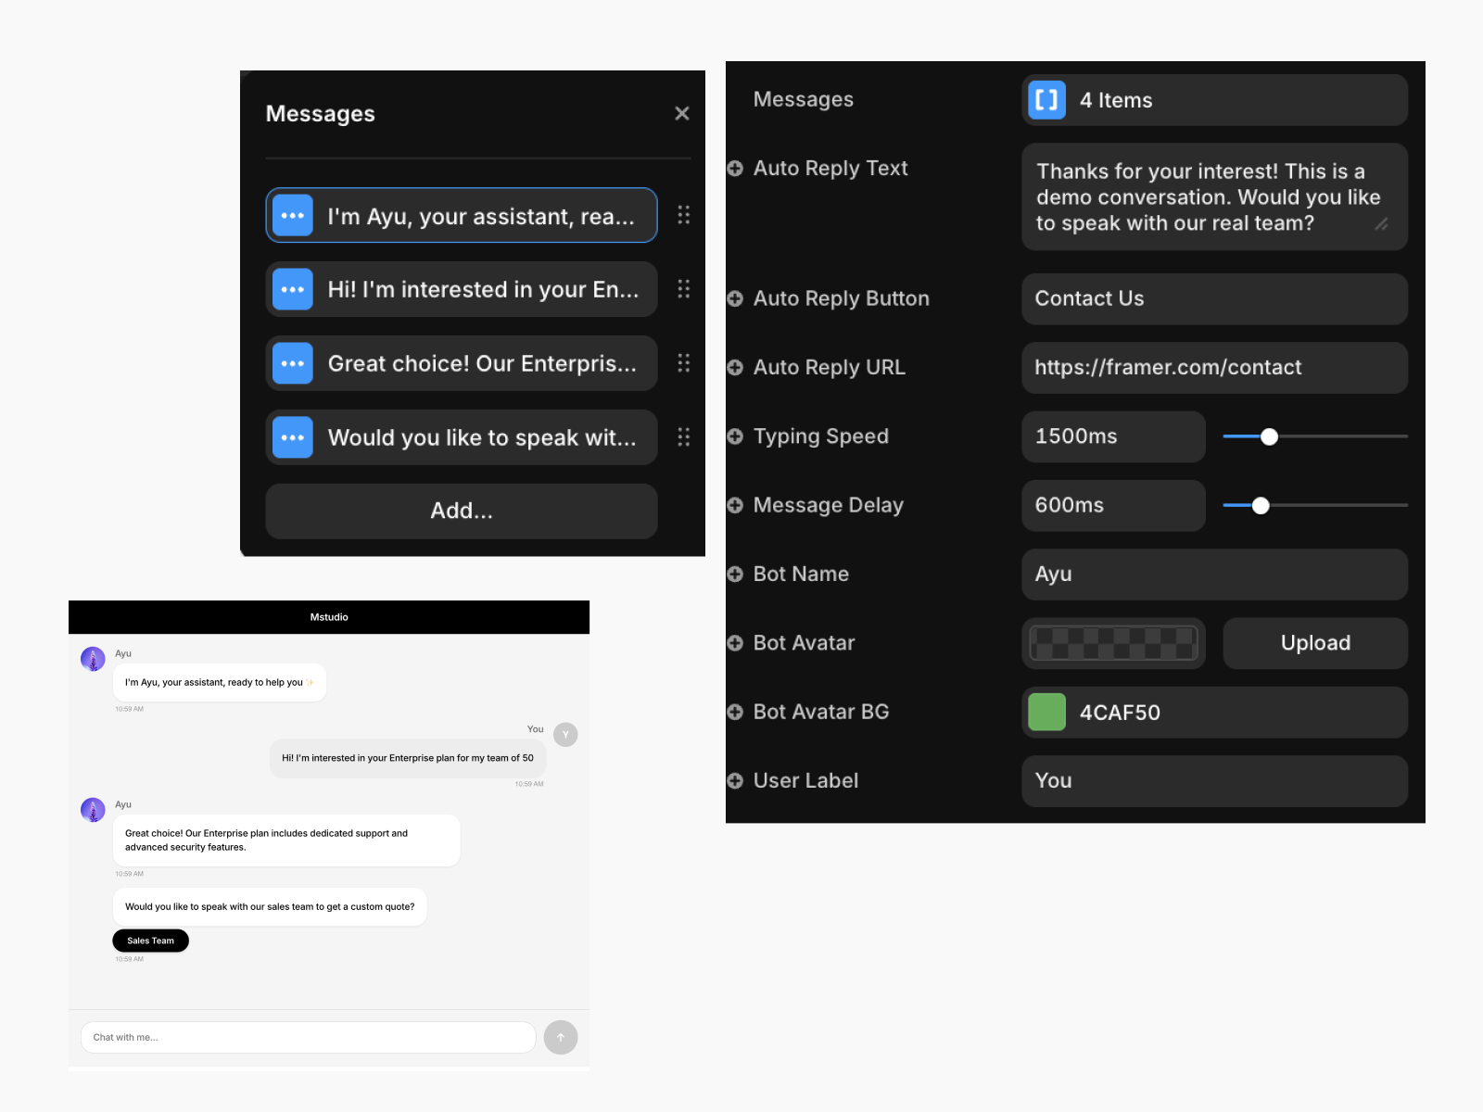Close the Messages popup panel
Image resolution: width=1483 pixels, height=1112 pixels.
(x=681, y=113)
